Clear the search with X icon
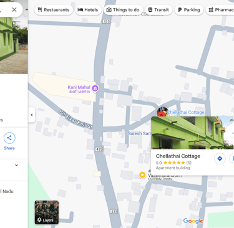The height and width of the screenshot is (228, 234). pos(14,9)
